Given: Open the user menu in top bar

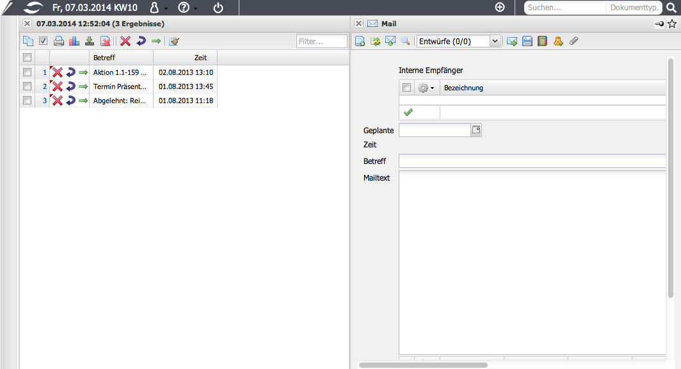Looking at the screenshot, I should (157, 8).
